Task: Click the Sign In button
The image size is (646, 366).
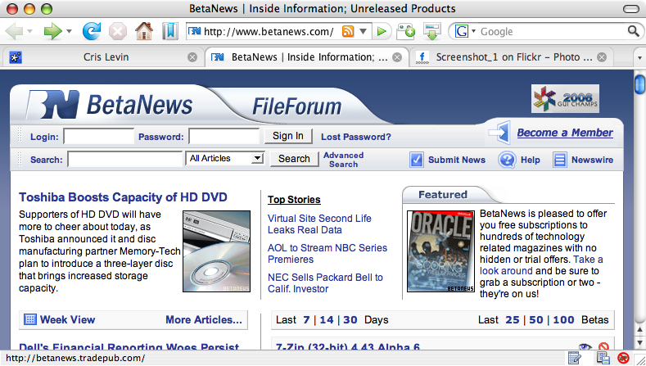Action: (x=288, y=136)
